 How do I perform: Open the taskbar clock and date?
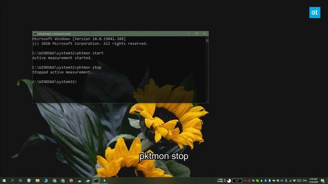(x=313, y=180)
